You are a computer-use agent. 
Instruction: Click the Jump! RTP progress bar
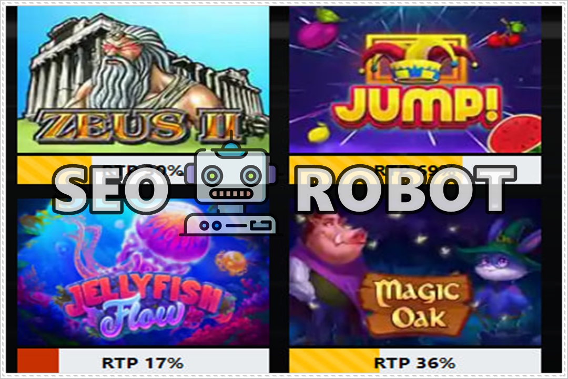point(415,169)
